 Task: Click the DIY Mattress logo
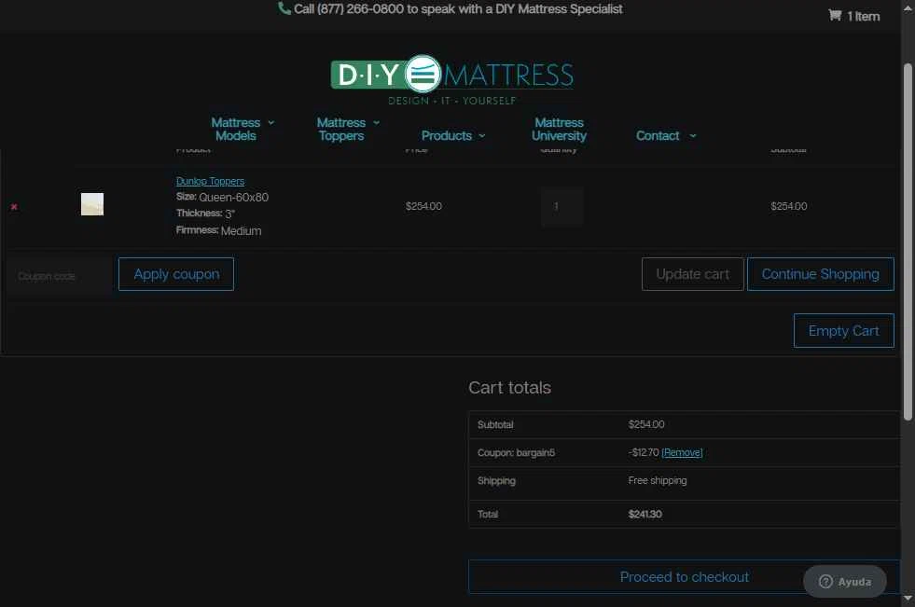(452, 80)
